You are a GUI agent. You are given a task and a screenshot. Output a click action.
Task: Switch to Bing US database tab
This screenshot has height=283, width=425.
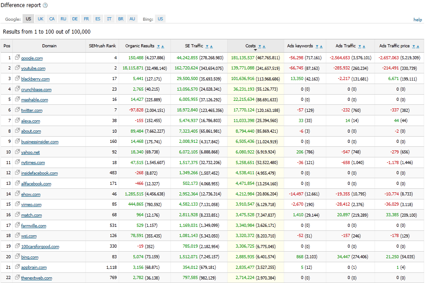(x=160, y=19)
